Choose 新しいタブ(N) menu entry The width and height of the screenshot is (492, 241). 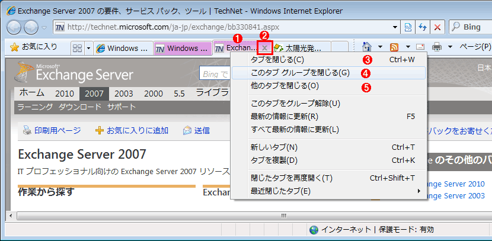[328, 147]
